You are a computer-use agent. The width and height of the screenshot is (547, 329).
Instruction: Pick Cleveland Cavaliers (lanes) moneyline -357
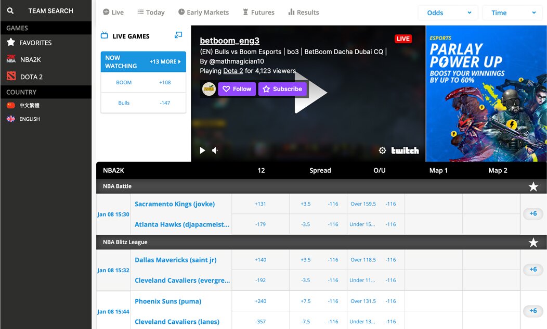pyautogui.click(x=261, y=321)
